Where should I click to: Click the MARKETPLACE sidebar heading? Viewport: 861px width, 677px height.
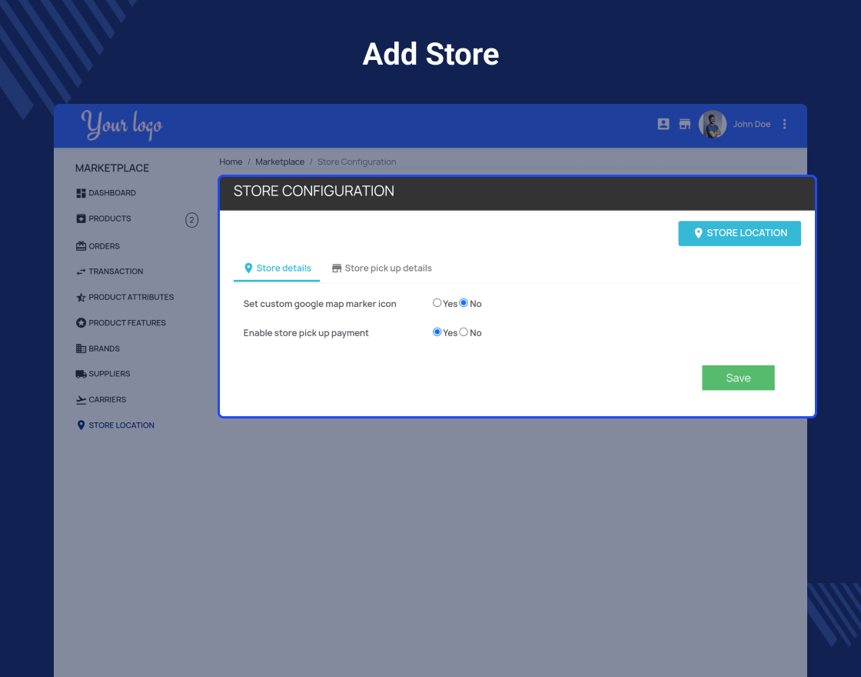coord(112,168)
